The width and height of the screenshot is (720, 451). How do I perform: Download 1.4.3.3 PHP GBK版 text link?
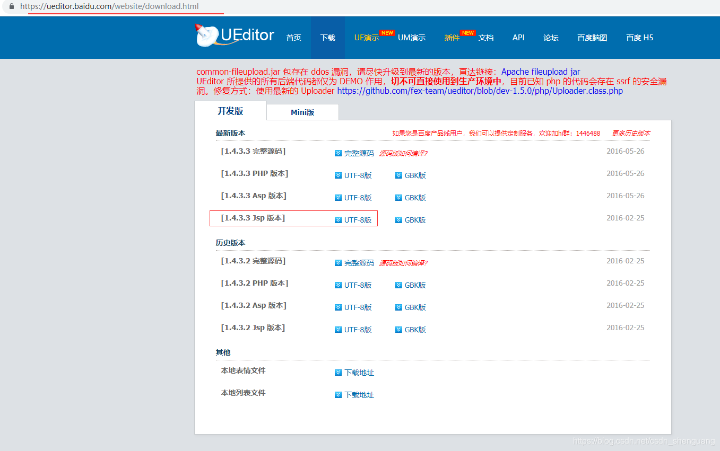[x=415, y=175]
